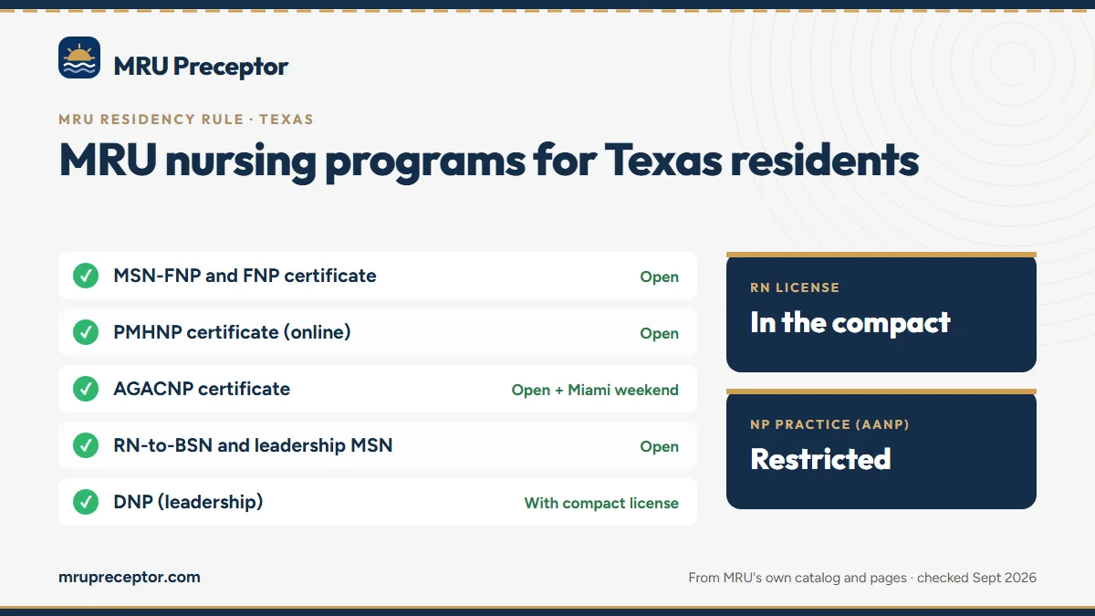Select the 'PMHNP certificate (online)' row text
The width and height of the screenshot is (1095, 616).
coord(232,332)
